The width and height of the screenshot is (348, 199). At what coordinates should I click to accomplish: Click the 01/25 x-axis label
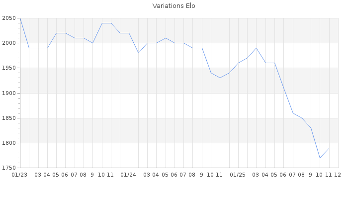click(x=238, y=175)
